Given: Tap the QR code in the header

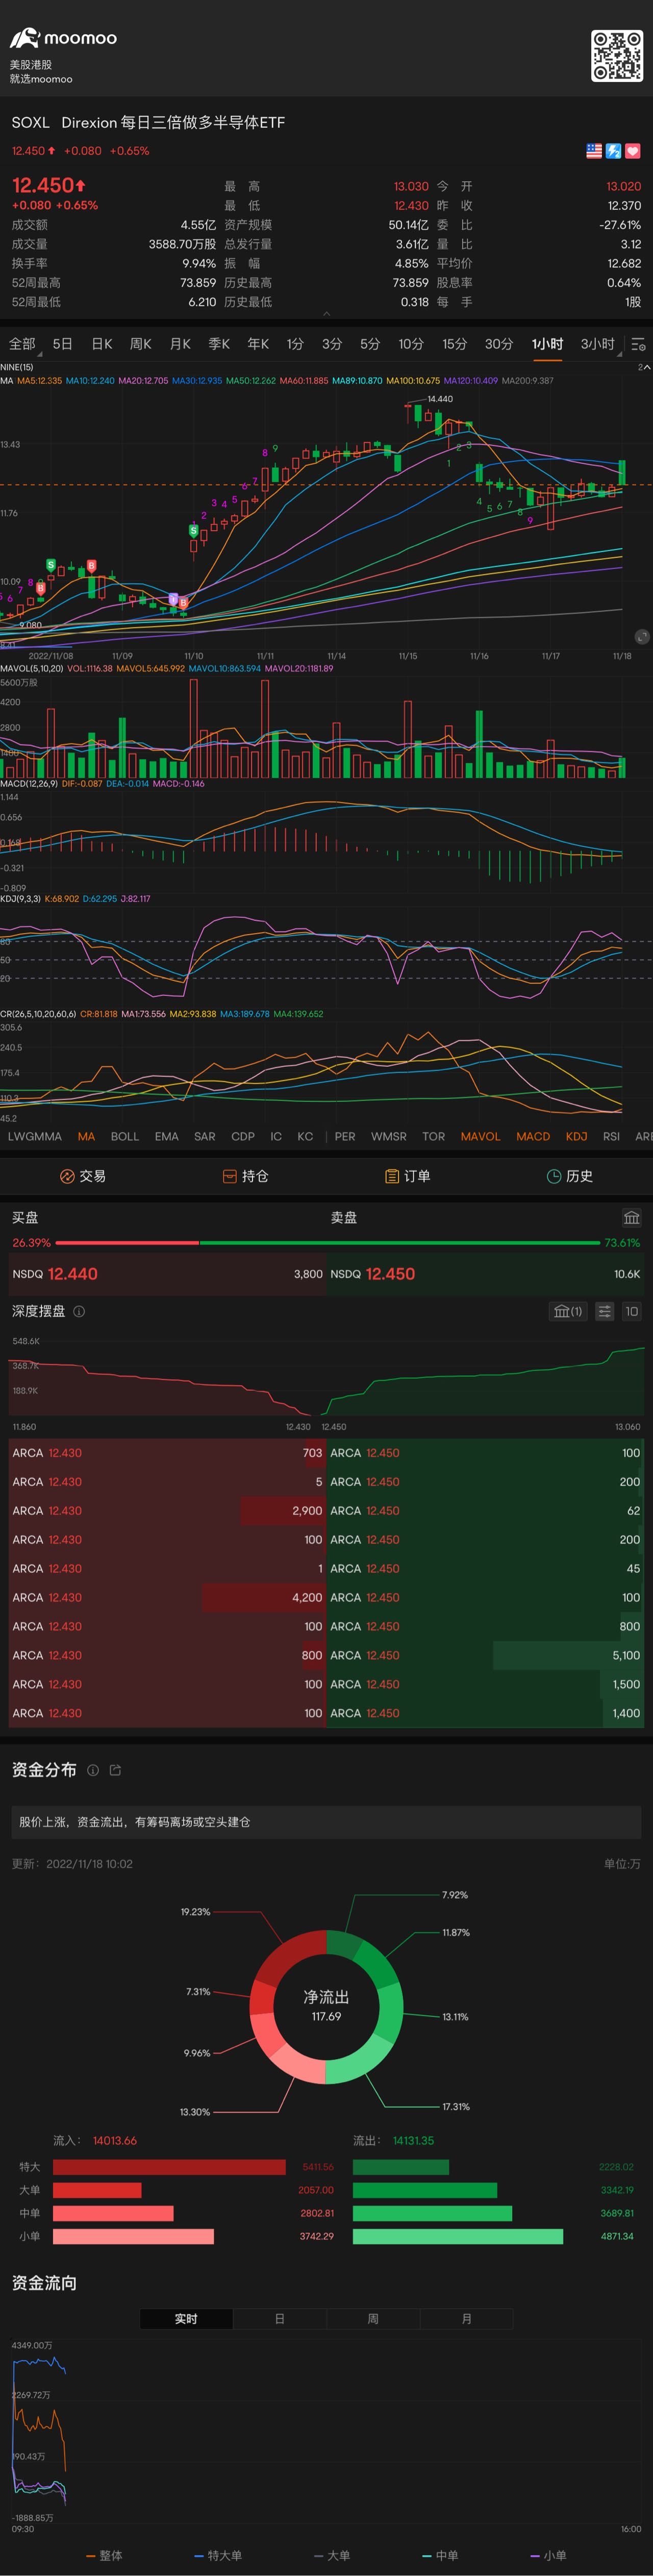Looking at the screenshot, I should [x=616, y=56].
